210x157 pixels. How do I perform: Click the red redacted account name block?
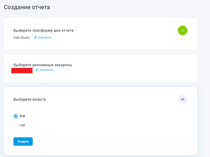point(22,71)
